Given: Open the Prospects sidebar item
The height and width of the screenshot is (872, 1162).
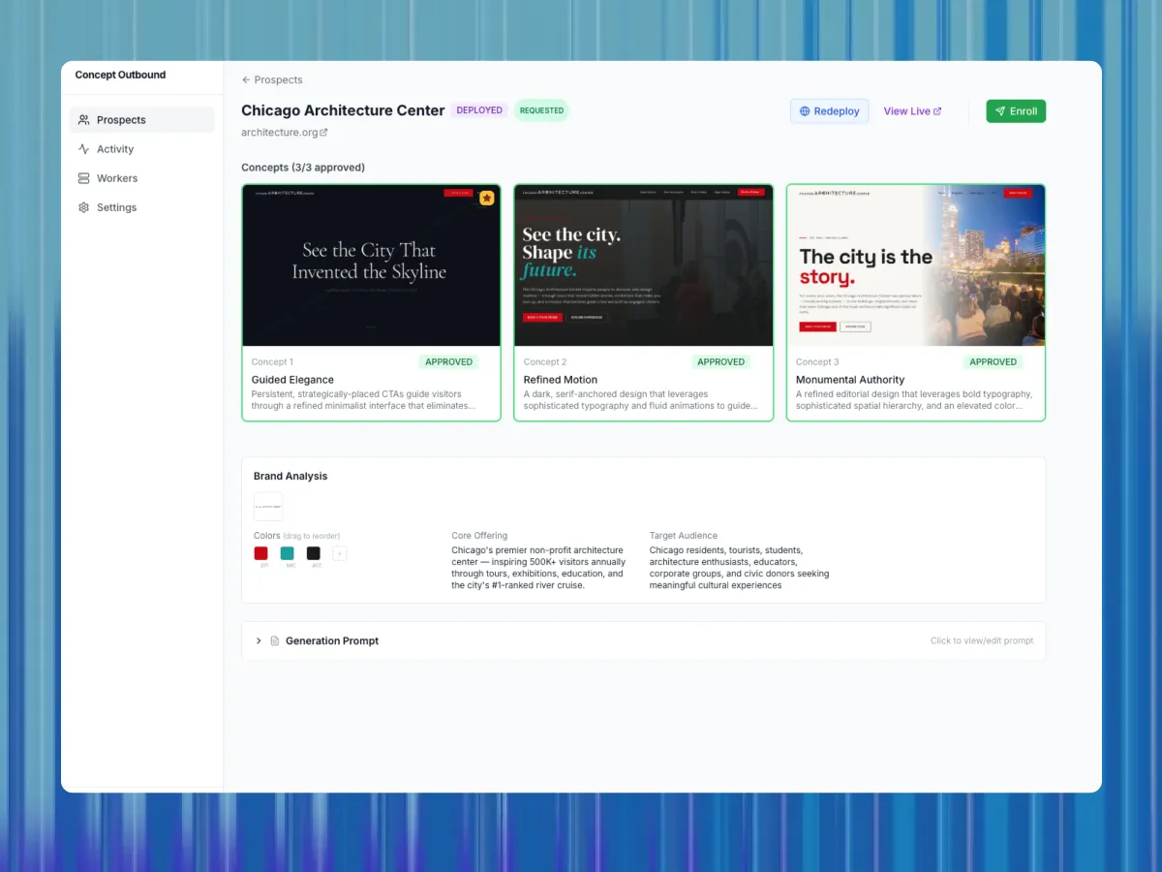Looking at the screenshot, I should tap(142, 120).
